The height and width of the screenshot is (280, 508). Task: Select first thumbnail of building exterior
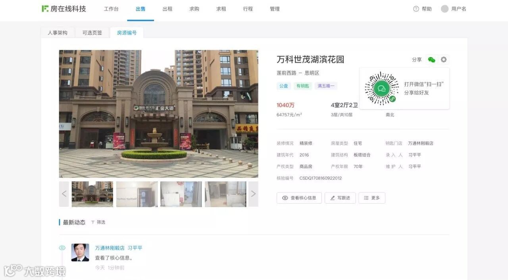92,194
